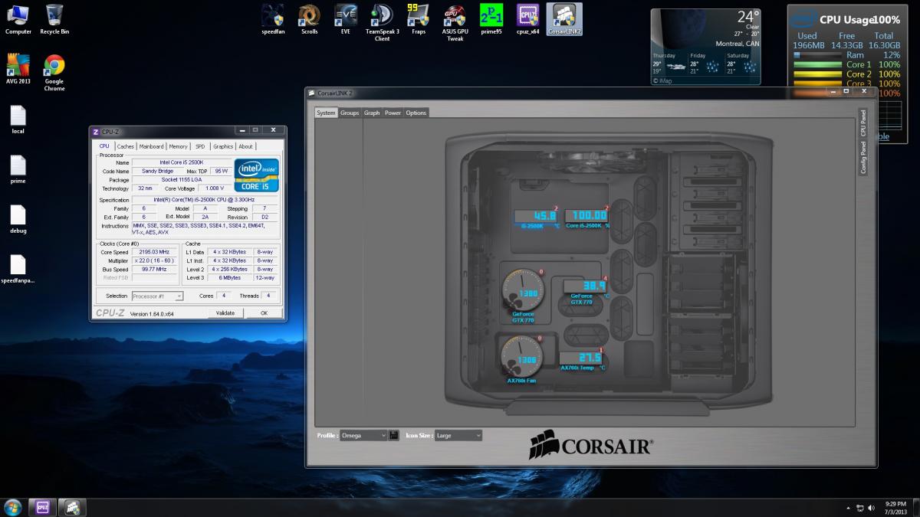Image resolution: width=920 pixels, height=517 pixels.
Task: Click the Ram usage bar in the CPU gadget
Action: (817, 55)
